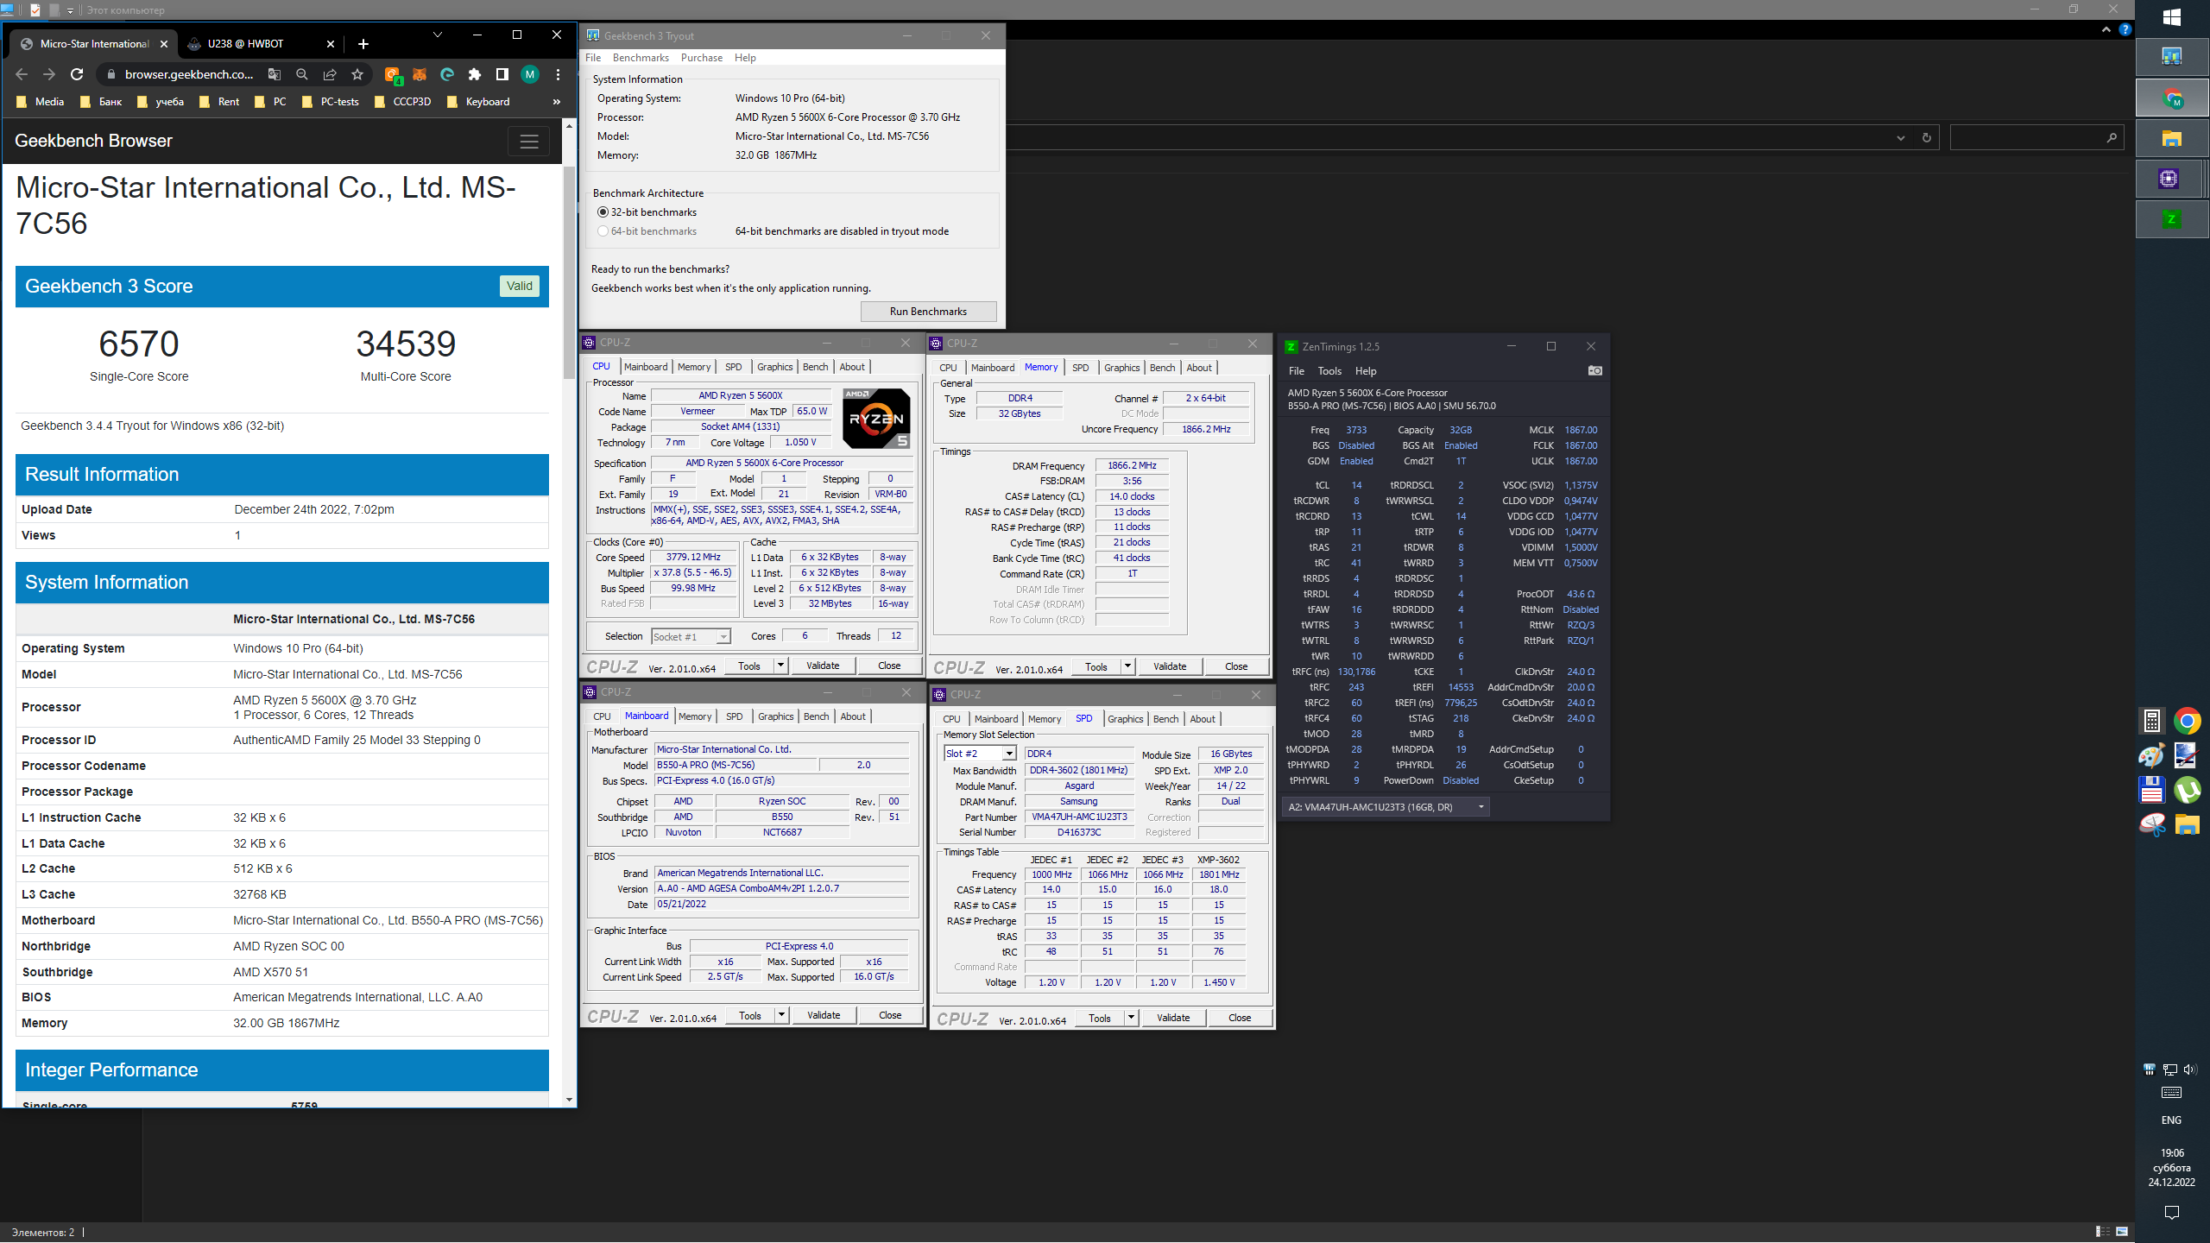The image size is (2210, 1243).
Task: Open the Chrome three-dot menu
Action: tap(558, 74)
